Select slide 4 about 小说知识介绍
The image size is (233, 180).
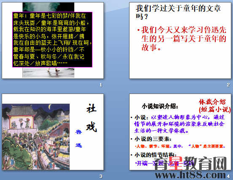point(180,132)
